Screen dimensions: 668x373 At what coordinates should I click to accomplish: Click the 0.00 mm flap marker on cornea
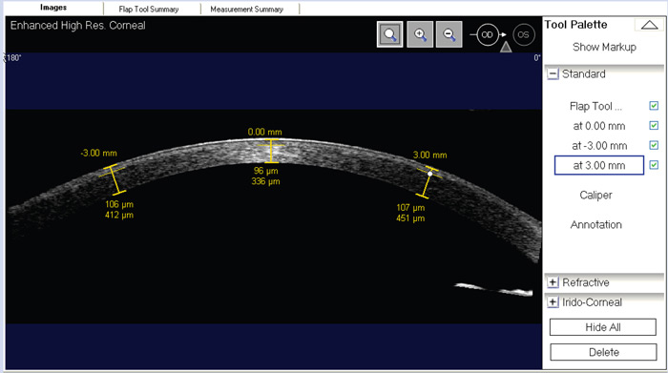(x=271, y=151)
